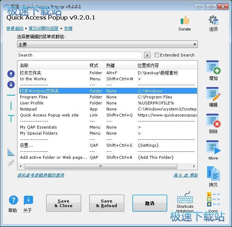The image size is (232, 227).
Task: Click the Save & Reload button
Action: tap(107, 203)
